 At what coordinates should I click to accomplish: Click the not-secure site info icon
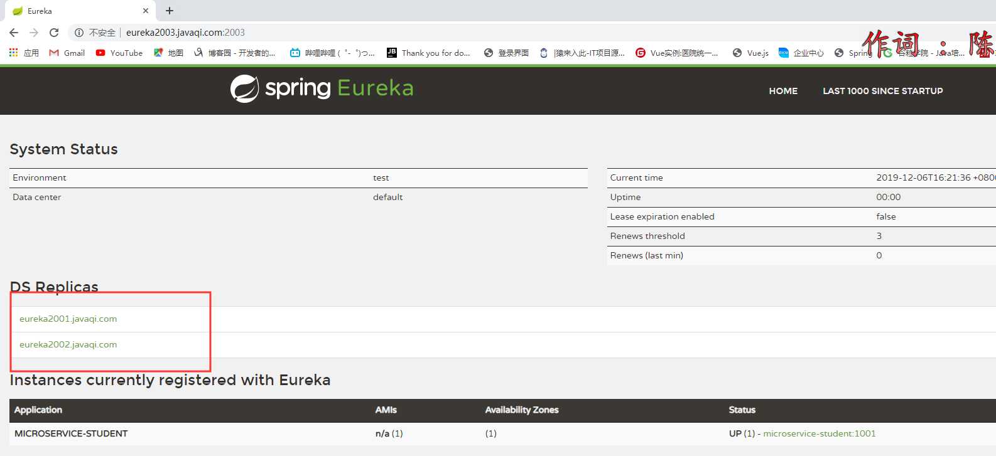(79, 33)
